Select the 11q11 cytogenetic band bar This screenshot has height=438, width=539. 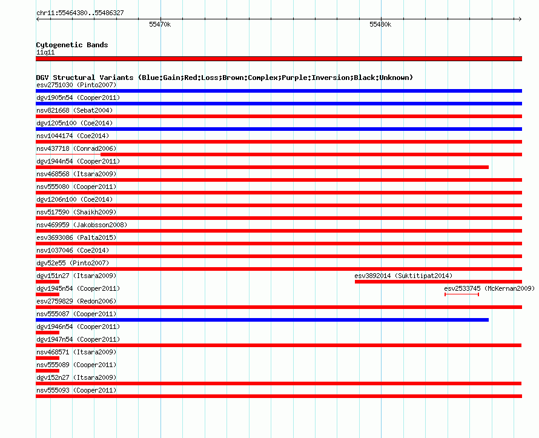pos(279,59)
